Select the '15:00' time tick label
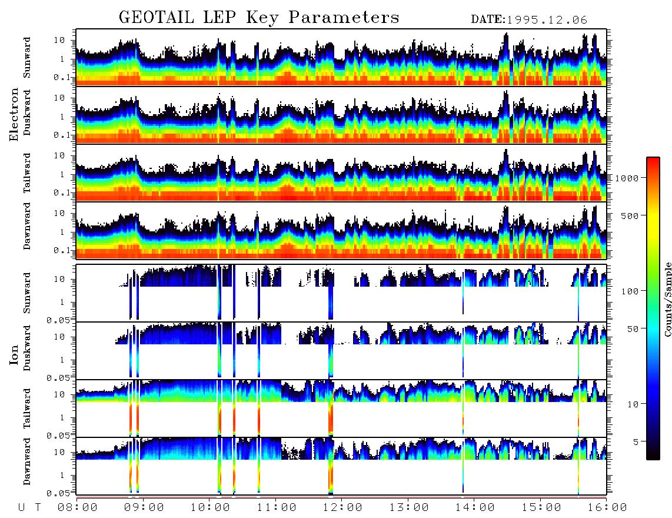This screenshot has height=518, width=672. (x=541, y=508)
